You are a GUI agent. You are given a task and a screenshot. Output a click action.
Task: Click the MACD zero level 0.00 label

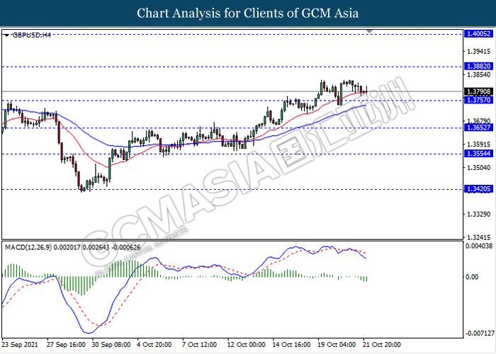tap(472, 277)
